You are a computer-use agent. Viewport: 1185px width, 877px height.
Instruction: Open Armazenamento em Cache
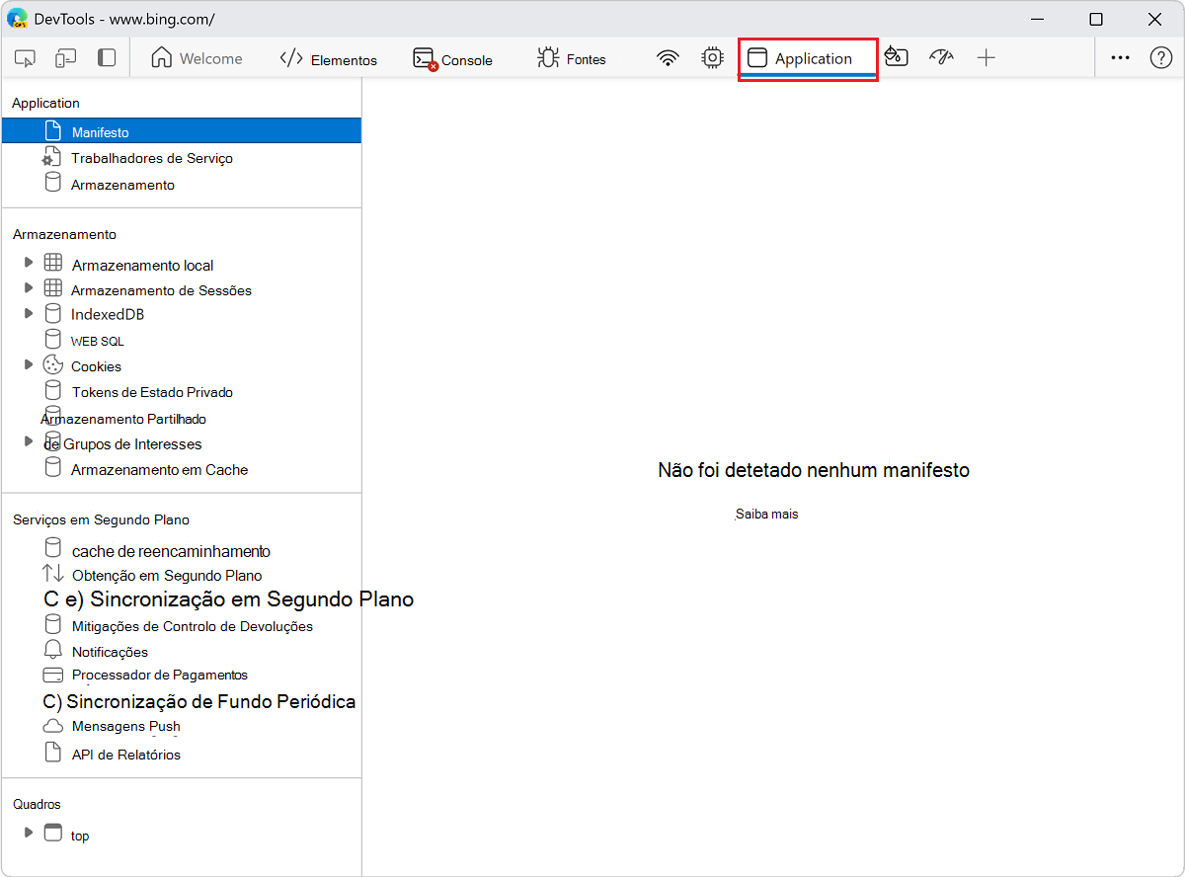159,470
